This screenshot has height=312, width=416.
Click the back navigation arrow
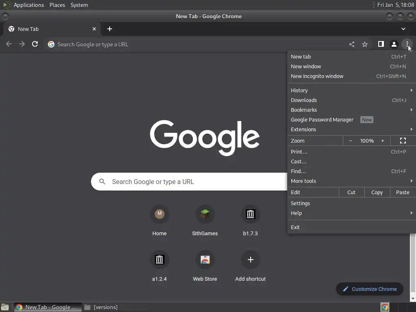9,44
